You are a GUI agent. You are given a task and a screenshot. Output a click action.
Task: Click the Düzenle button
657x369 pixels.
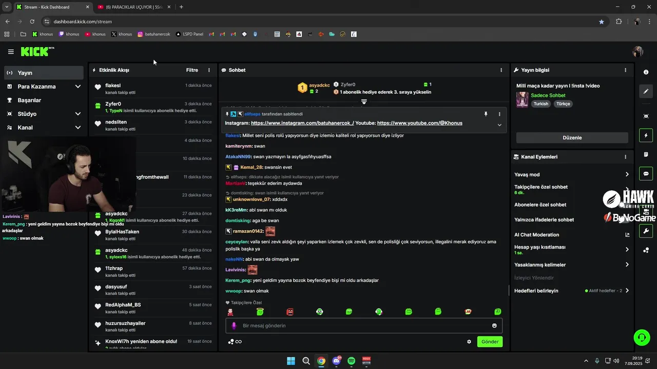point(572,138)
